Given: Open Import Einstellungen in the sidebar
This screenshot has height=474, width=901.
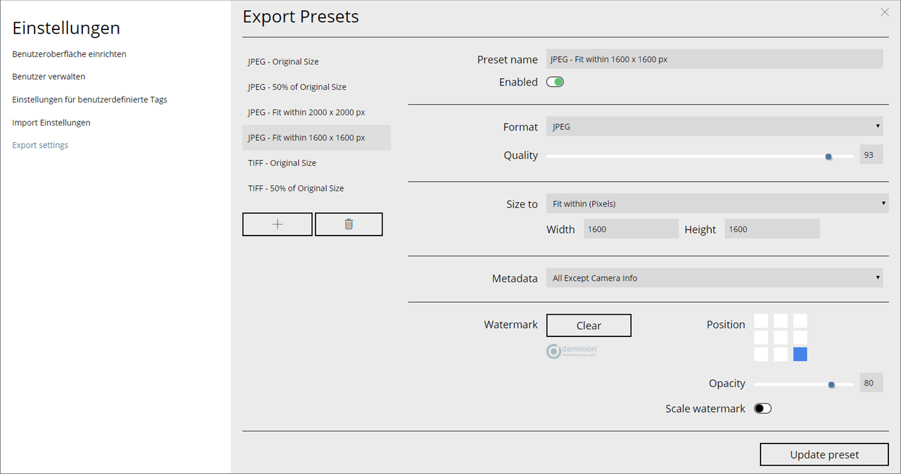Looking at the screenshot, I should (x=51, y=123).
